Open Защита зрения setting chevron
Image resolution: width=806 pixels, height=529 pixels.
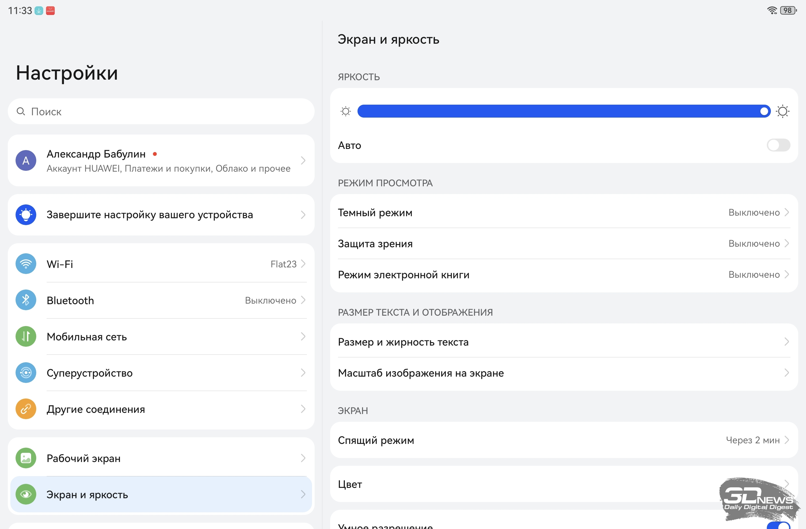[x=786, y=244]
